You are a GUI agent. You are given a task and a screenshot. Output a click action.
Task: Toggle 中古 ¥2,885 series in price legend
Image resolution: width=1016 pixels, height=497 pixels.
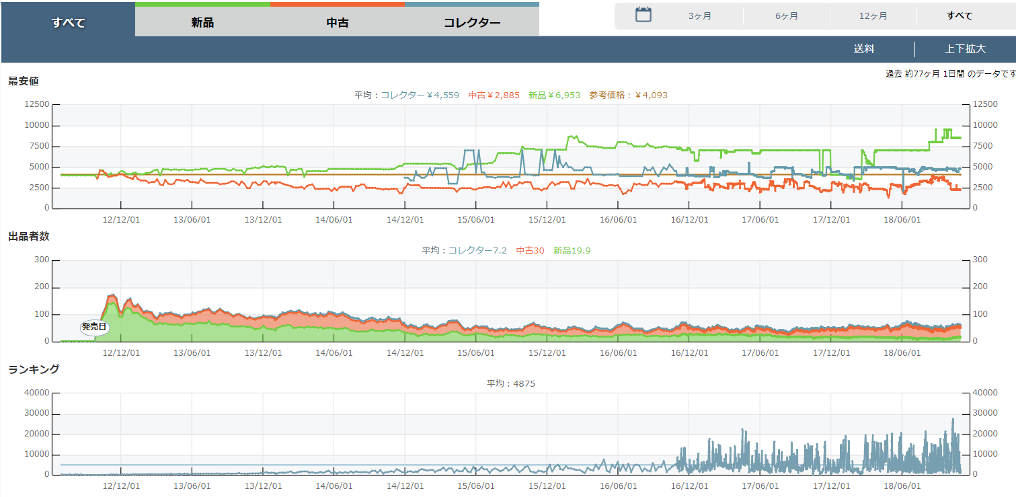tap(494, 95)
